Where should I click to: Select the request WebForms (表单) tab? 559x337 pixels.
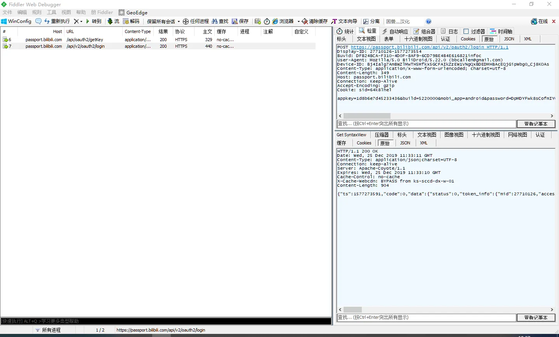(389, 39)
